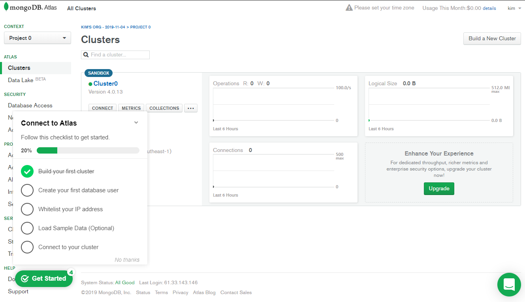Click the Get Started button
Viewport: 525px width, 302px height.
click(x=44, y=279)
